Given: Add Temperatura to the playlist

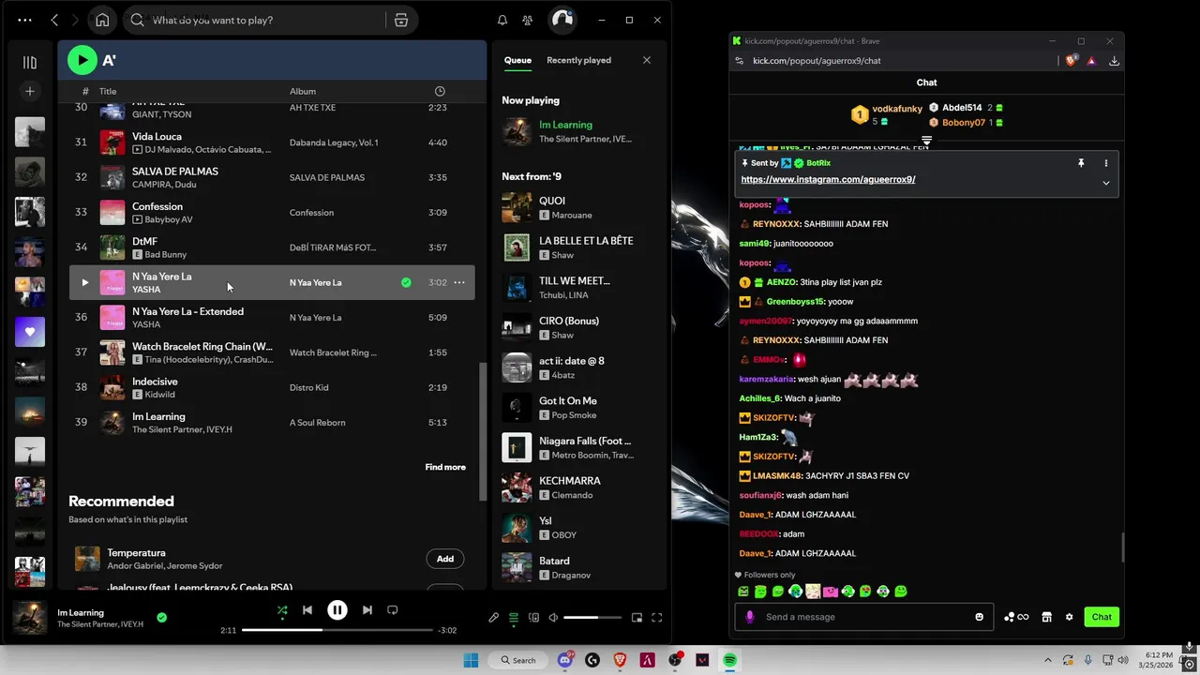Looking at the screenshot, I should (x=445, y=559).
